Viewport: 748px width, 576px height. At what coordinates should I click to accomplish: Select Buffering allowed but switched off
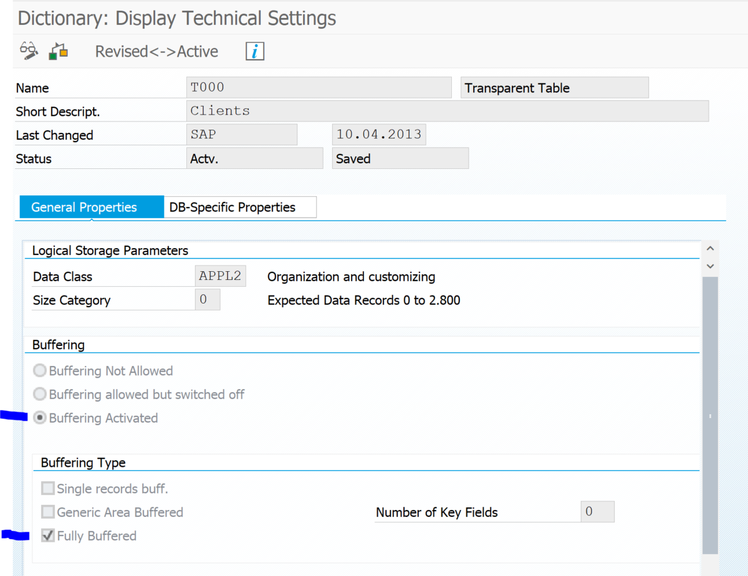point(39,394)
